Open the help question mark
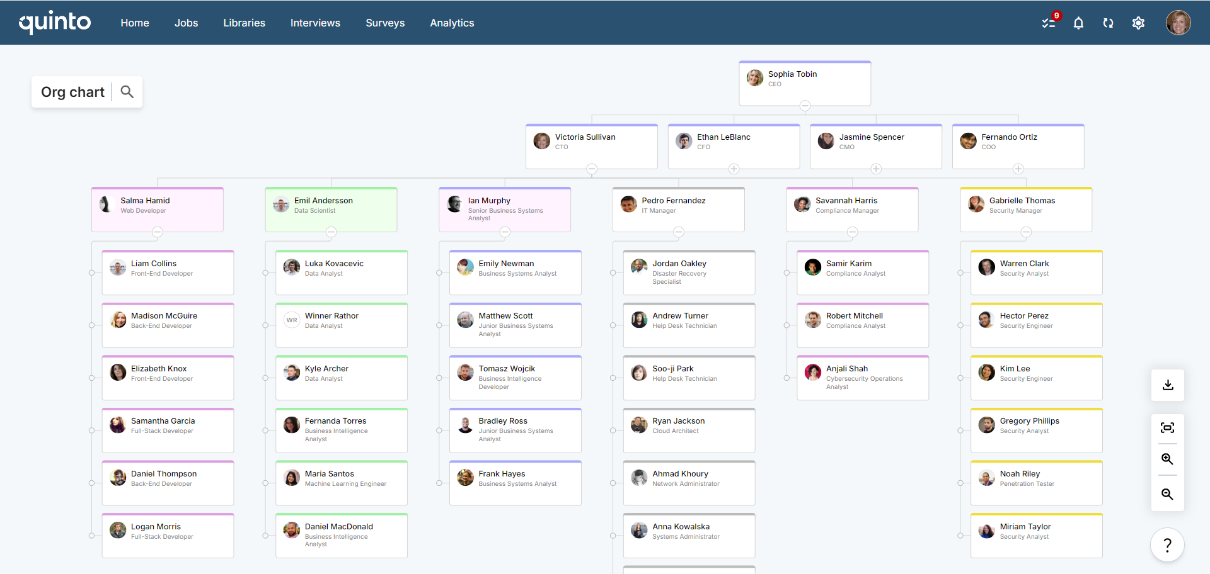Screen dimensions: 1210x574 click(1168, 545)
